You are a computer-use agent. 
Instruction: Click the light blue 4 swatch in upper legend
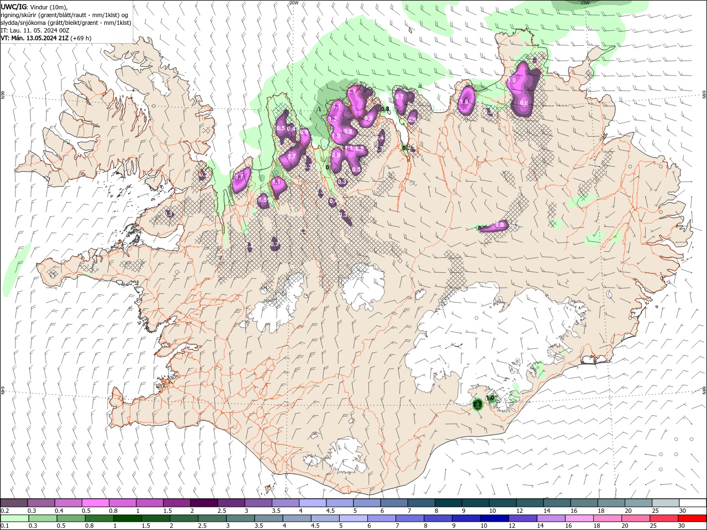(x=313, y=503)
